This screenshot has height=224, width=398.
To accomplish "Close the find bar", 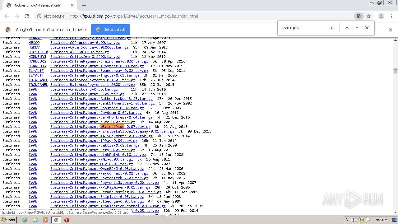I will (367, 28).
